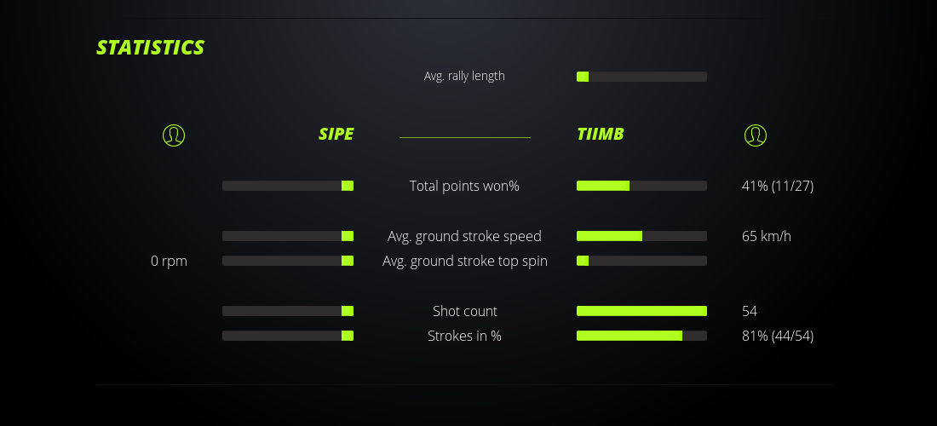The width and height of the screenshot is (937, 426).
Task: Click SIPE's ground stroke speed bar
Action: point(288,236)
